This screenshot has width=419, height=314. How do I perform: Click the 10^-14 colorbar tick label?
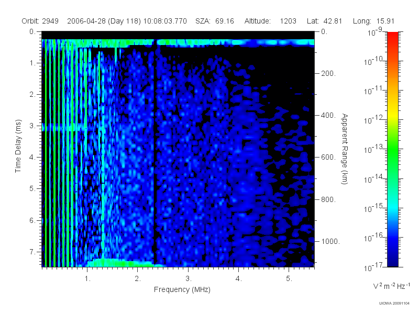coord(374,178)
